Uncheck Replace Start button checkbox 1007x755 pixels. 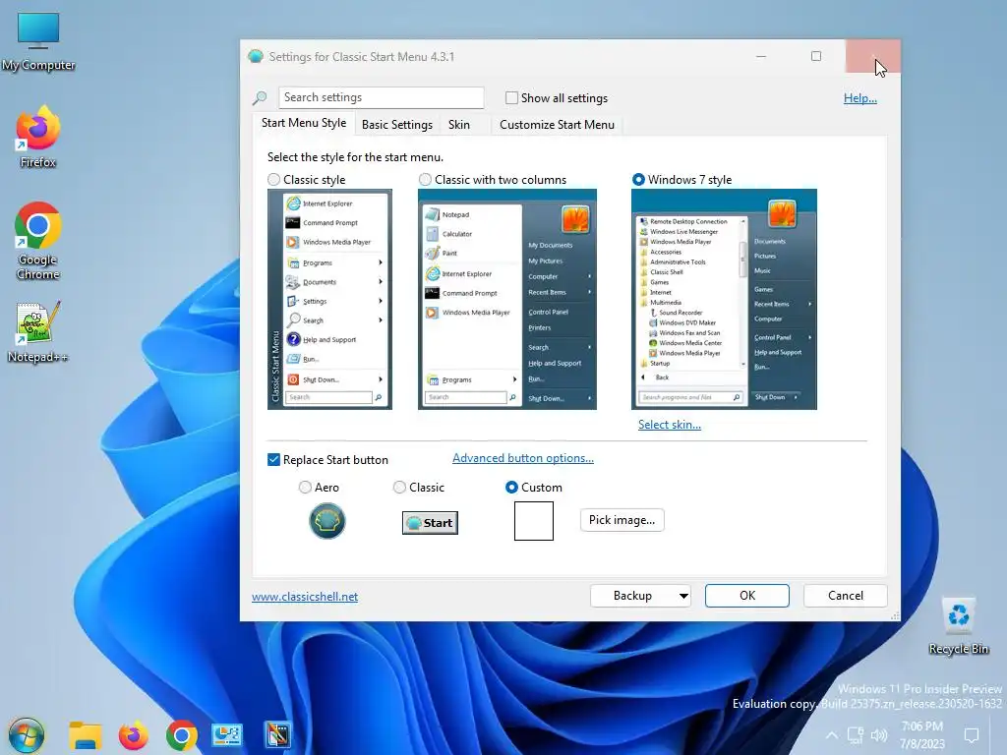coord(273,460)
